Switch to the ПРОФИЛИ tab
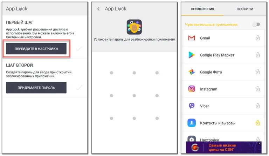This screenshot has height=156, width=269. [245, 9]
